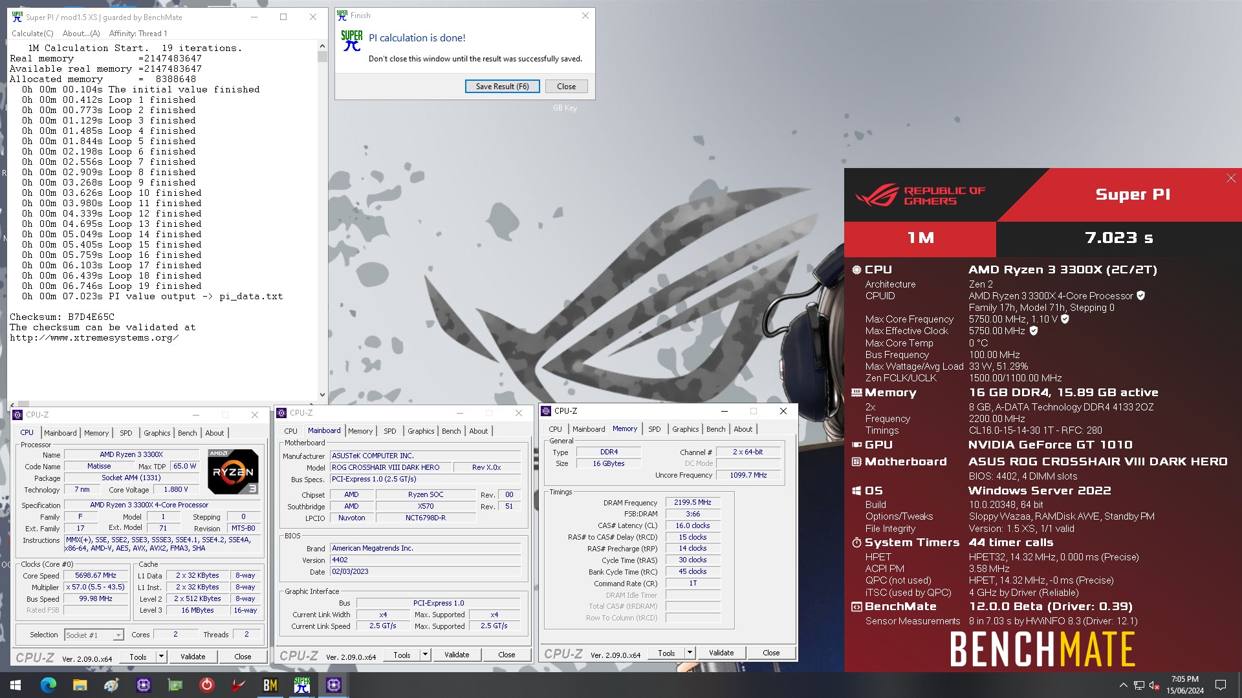Click the Memory module icon in BenchMate panel
1242x698 pixels.
click(x=856, y=393)
